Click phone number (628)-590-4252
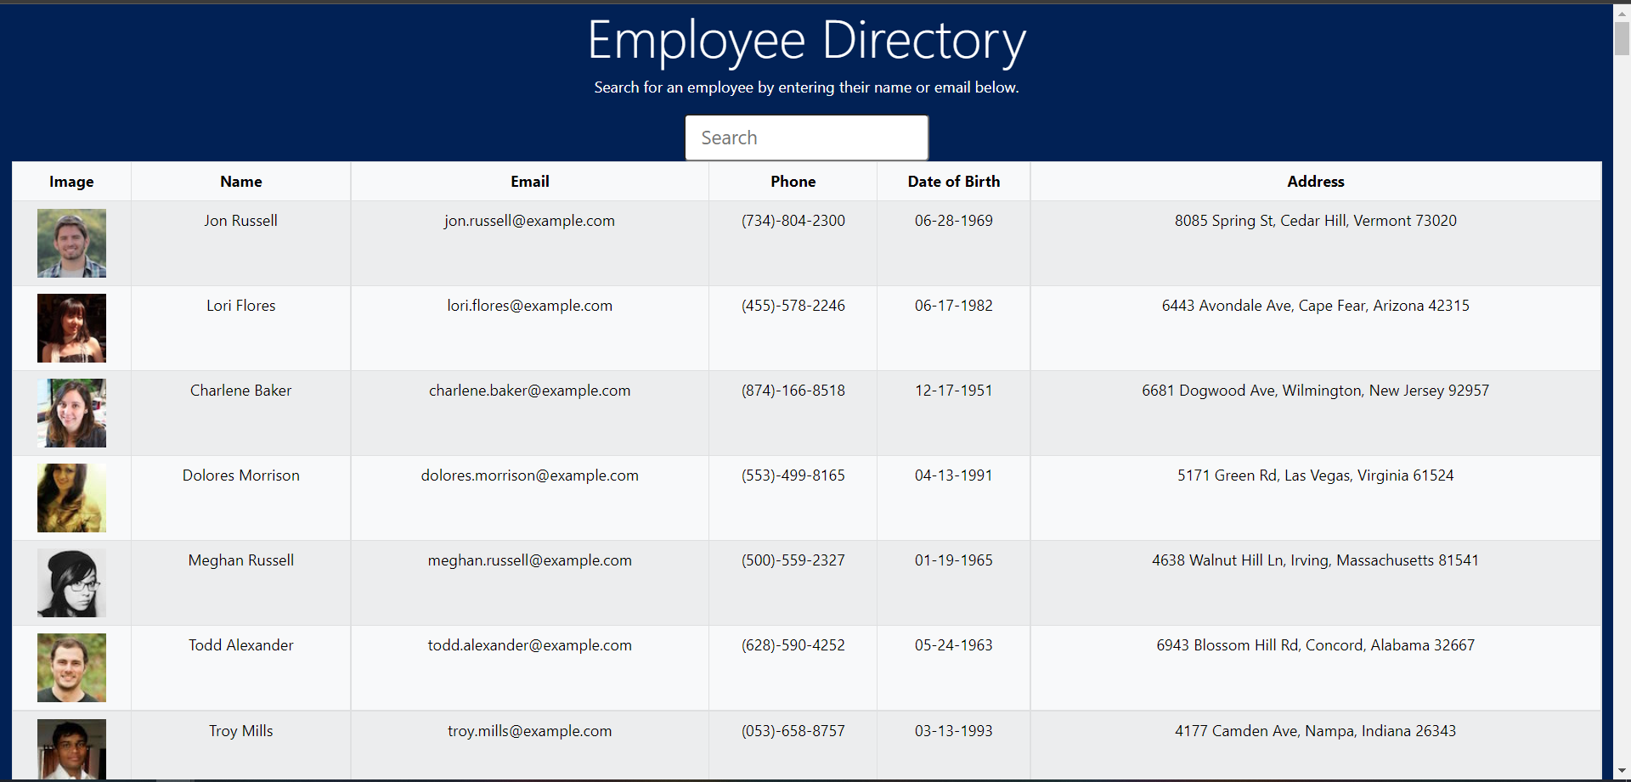The width and height of the screenshot is (1631, 782). pos(793,645)
